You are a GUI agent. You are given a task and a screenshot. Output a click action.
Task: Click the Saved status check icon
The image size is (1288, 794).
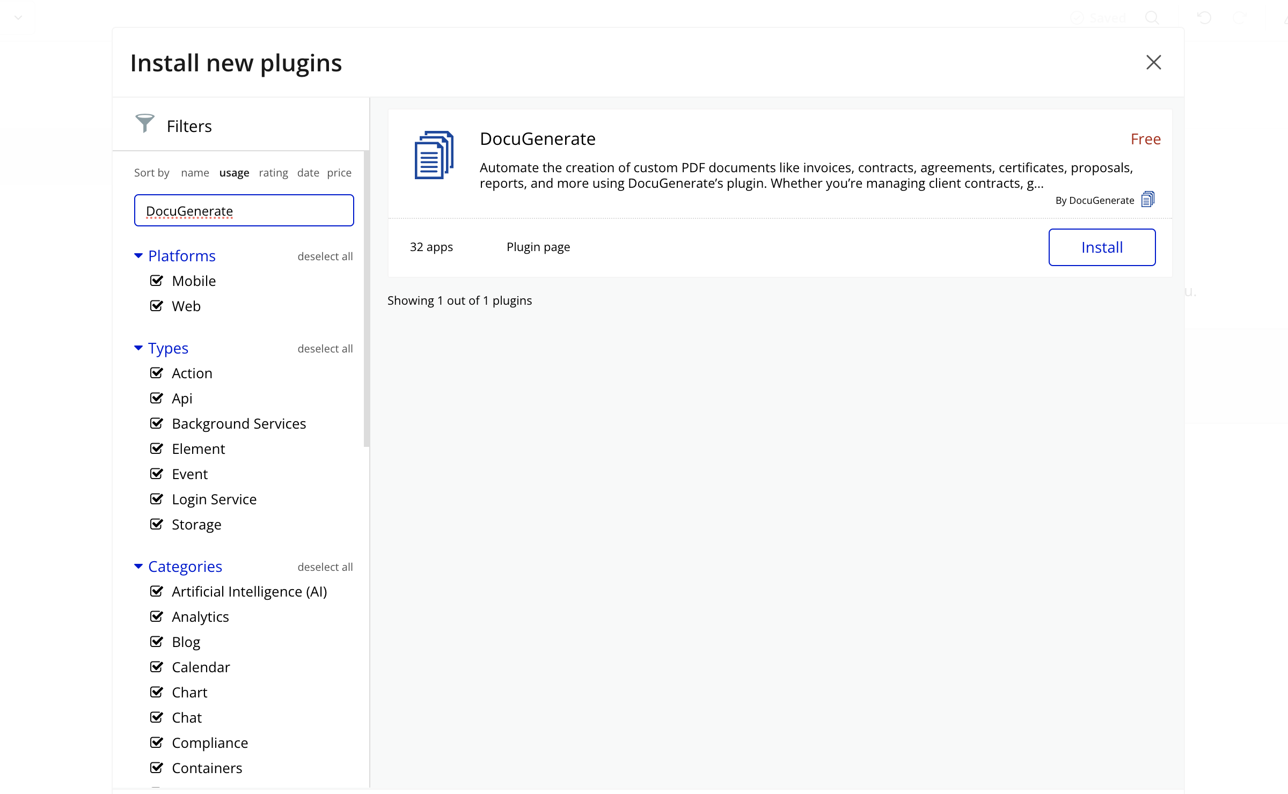pos(1077,18)
